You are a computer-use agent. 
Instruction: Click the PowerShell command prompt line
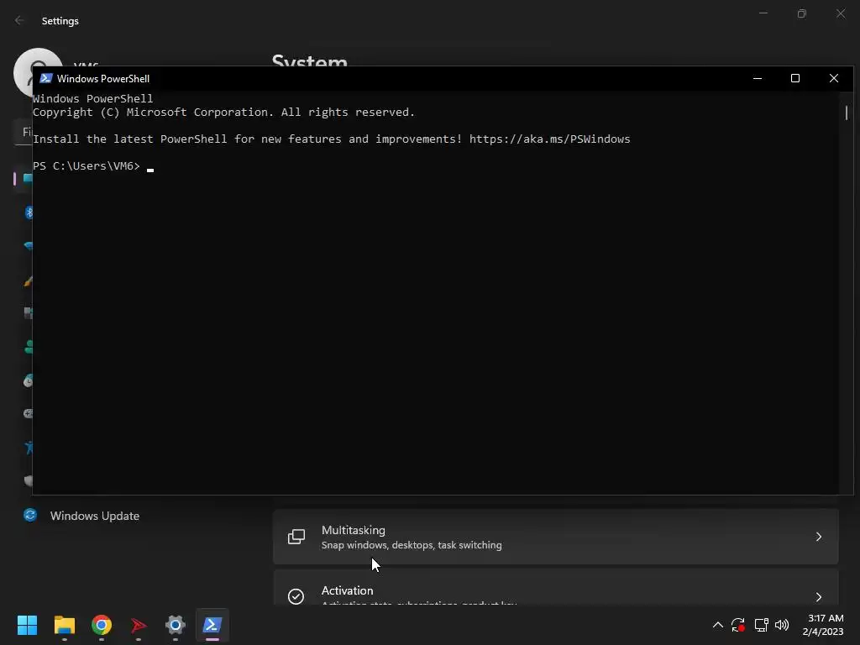93,165
